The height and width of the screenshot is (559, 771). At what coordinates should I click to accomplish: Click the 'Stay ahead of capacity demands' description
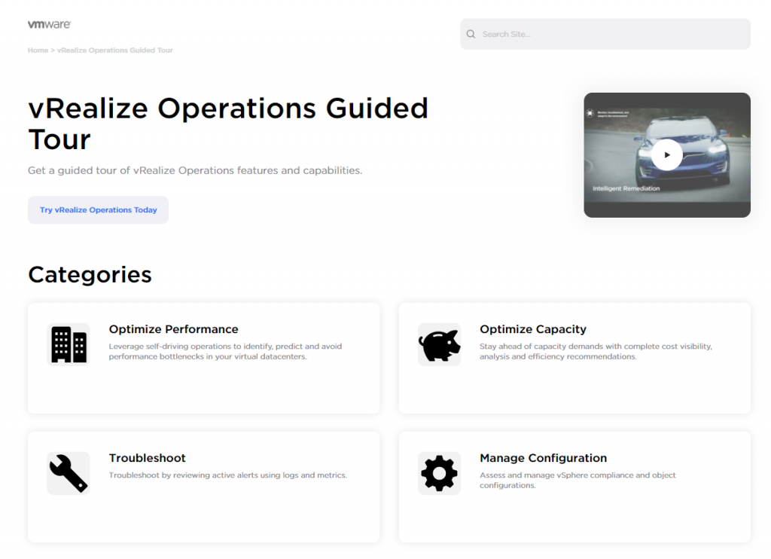pos(596,351)
